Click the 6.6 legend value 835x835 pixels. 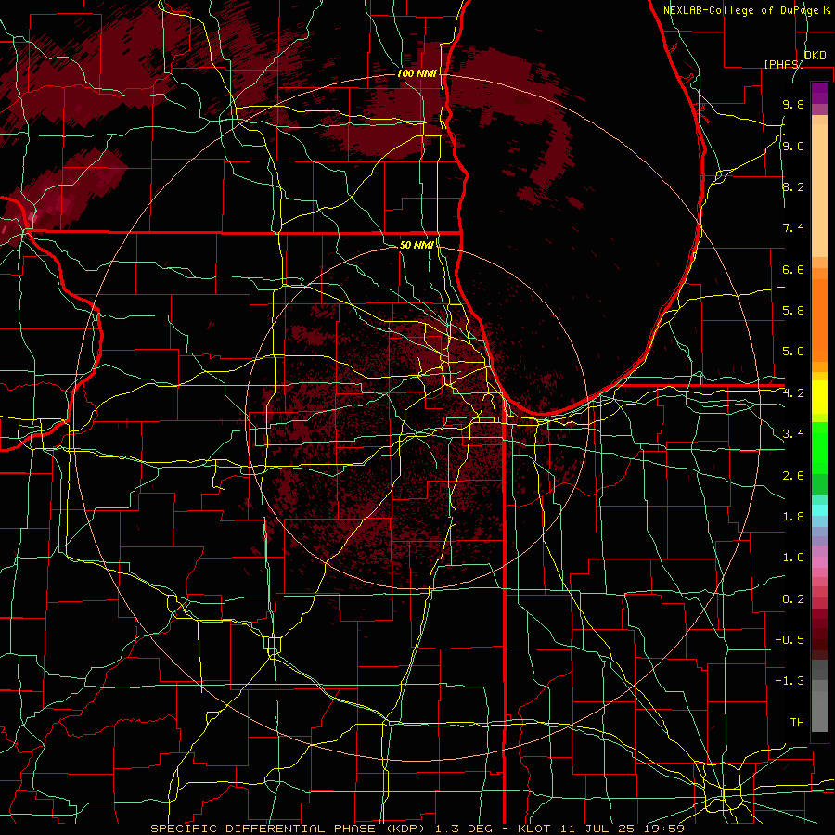point(793,269)
